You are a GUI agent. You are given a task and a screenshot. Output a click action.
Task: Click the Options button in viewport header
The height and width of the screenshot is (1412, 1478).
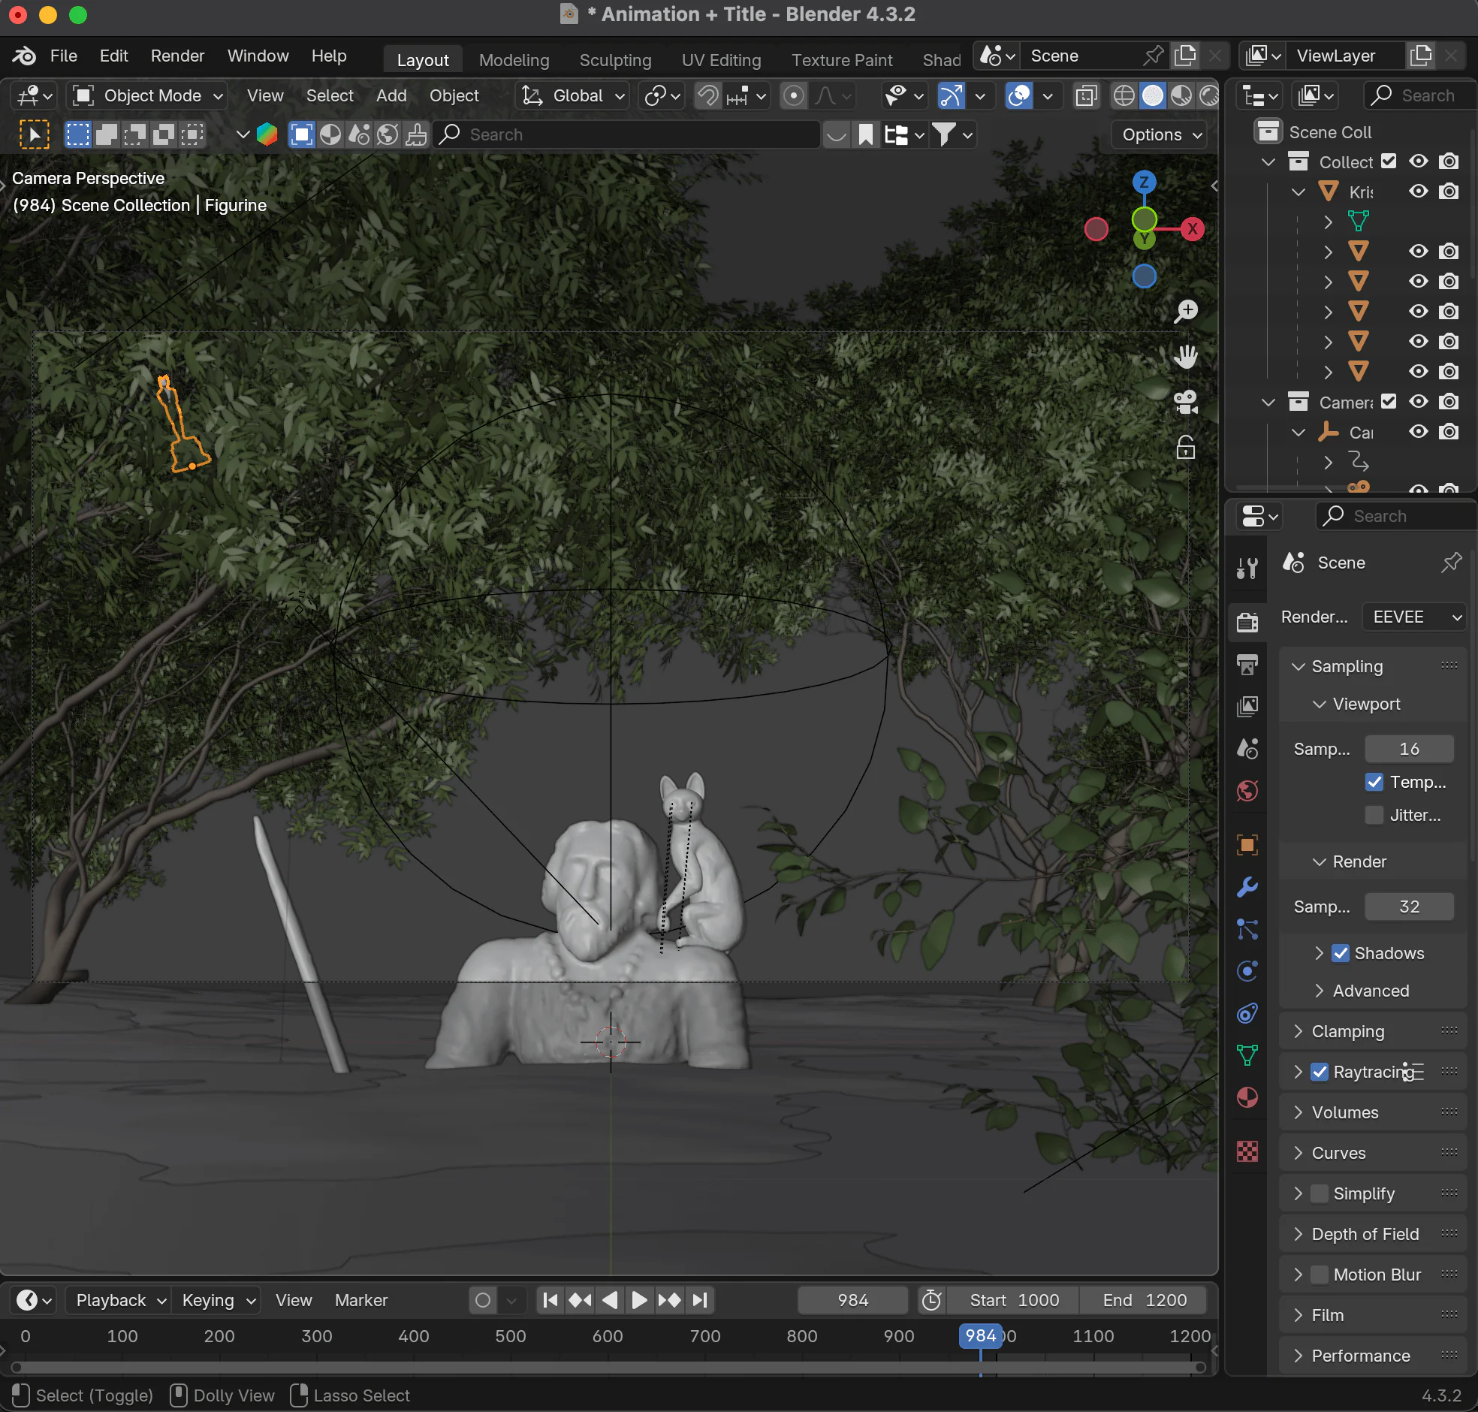click(x=1160, y=135)
